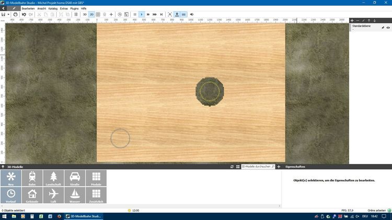Click the back arrow button
Image resolution: width=392 pixels, height=220 pixels.
point(3,8)
